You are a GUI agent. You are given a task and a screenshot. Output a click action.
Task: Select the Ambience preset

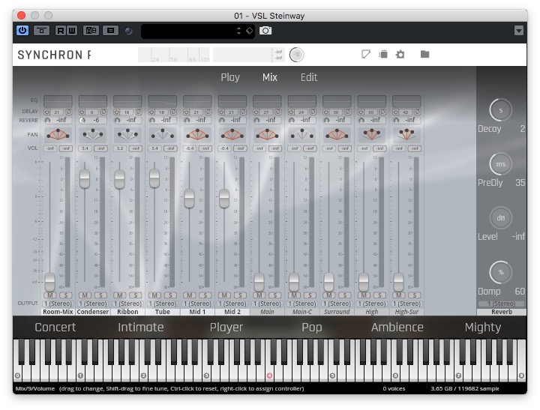397,327
